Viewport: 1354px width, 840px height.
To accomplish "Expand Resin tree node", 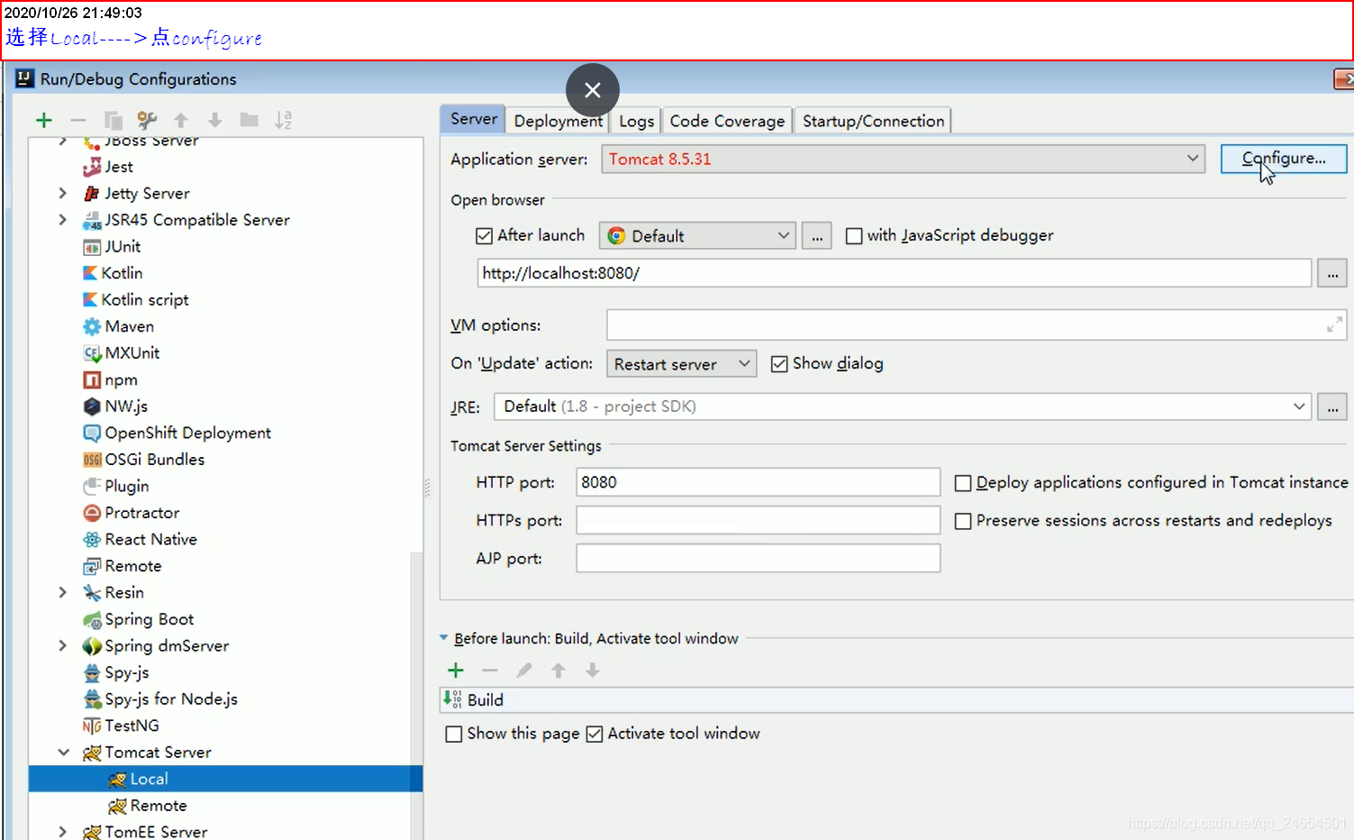I will click(63, 593).
